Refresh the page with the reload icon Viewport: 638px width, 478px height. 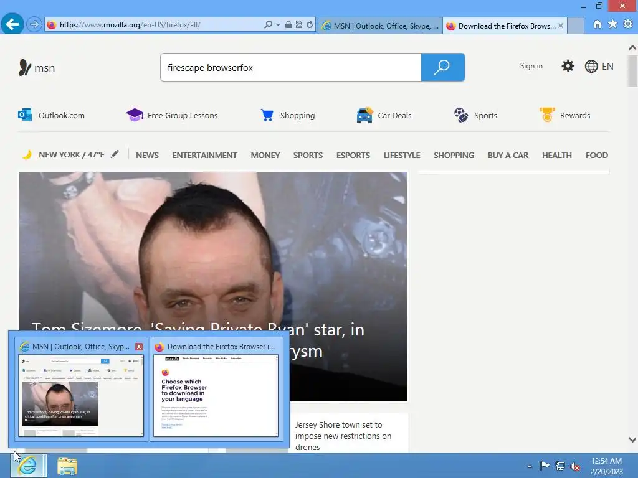pyautogui.click(x=310, y=25)
